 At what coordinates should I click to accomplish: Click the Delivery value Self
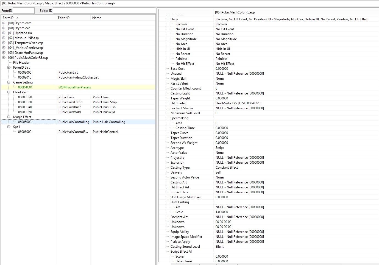pos(218,172)
